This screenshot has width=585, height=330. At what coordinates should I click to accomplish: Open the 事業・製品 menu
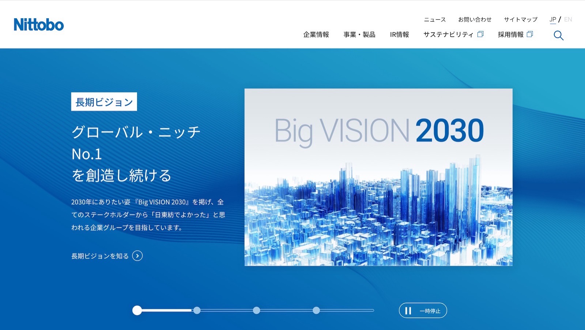359,35
